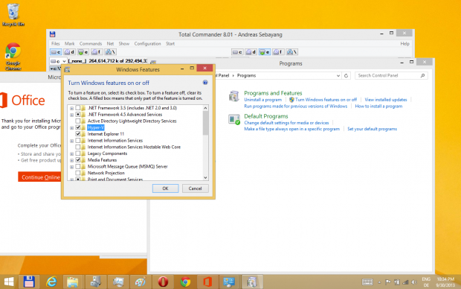This screenshot has width=461, height=289.
Task: Open Uninstall a program link
Action: (262, 100)
